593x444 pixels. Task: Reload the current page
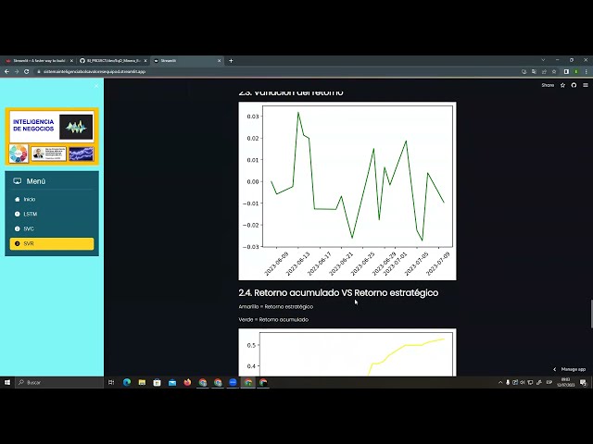[x=27, y=71]
